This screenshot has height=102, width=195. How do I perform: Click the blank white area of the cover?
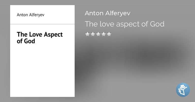(x=42, y=71)
